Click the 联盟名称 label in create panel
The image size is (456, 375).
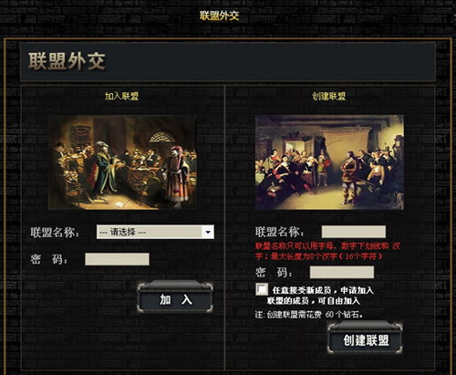pos(280,232)
